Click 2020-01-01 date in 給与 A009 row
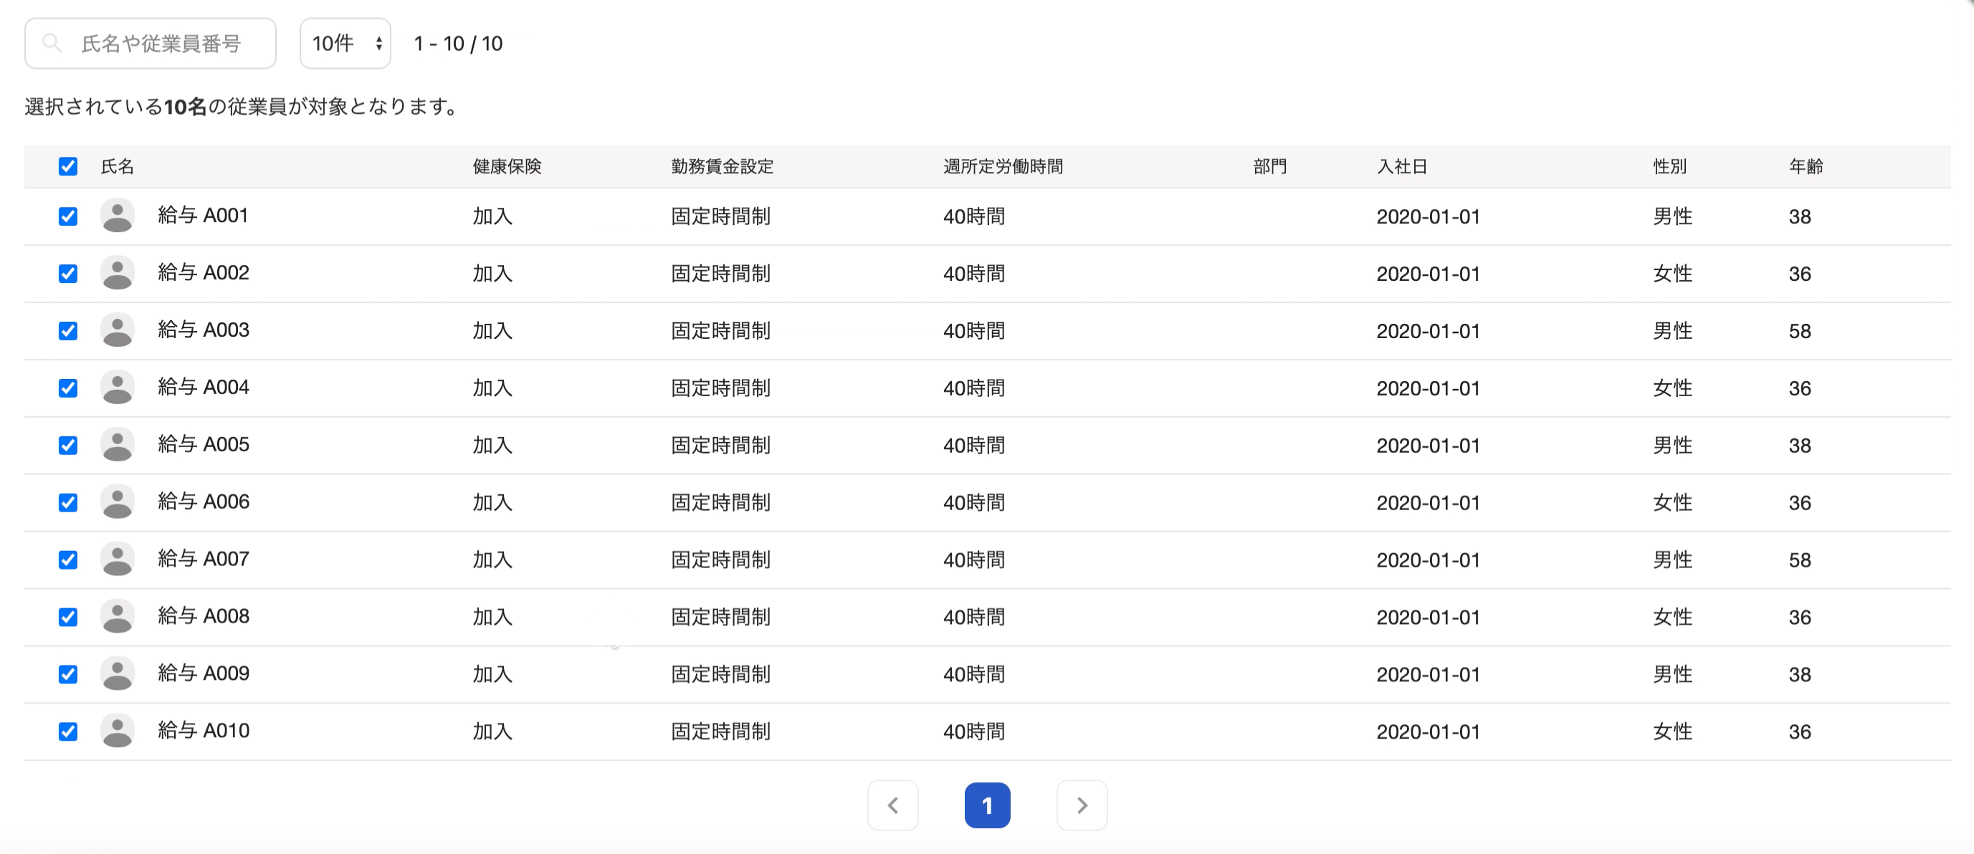 pos(1429,675)
